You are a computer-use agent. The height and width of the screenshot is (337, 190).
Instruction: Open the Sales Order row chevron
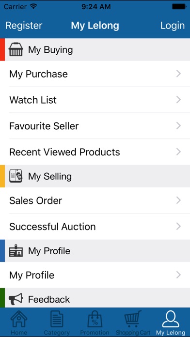pyautogui.click(x=178, y=200)
